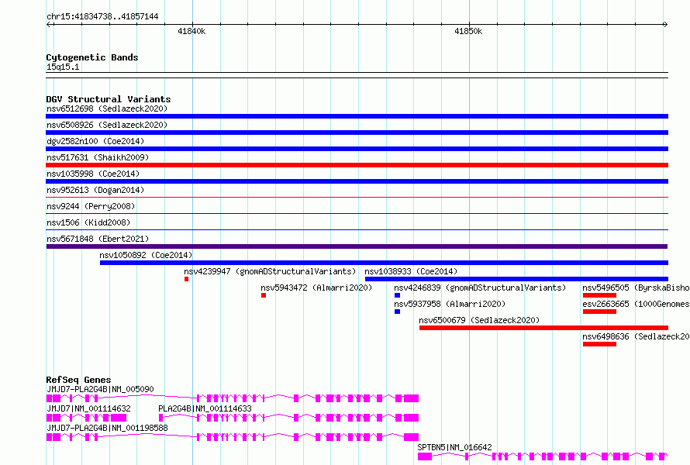Click the nsv5671848 (Ebert2021) label

click(x=98, y=239)
